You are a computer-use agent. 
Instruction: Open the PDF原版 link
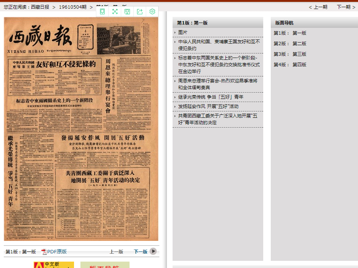pyautogui.click(x=57, y=251)
